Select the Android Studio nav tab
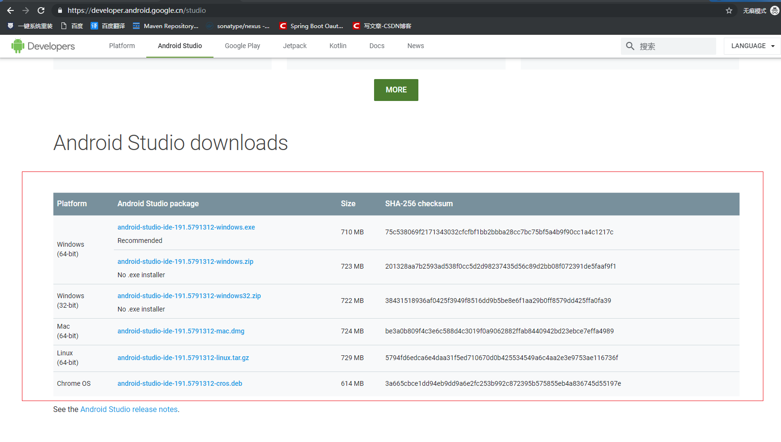The width and height of the screenshot is (781, 442). (180, 46)
